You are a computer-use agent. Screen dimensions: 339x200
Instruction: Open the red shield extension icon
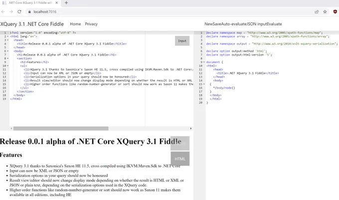(x=335, y=11)
